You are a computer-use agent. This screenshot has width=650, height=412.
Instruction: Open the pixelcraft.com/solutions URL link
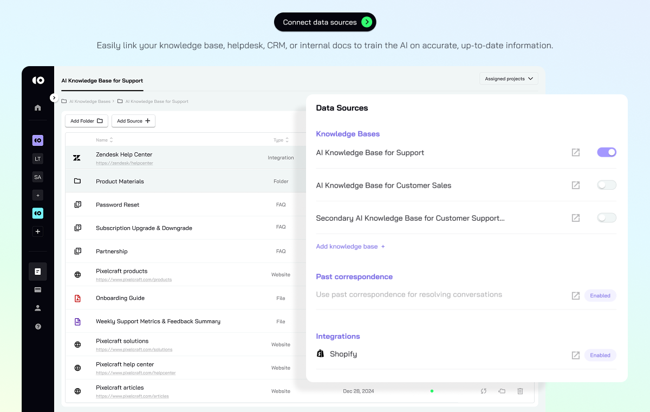coord(134,350)
